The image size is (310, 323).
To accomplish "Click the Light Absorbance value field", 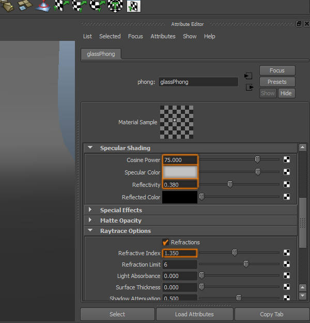I will (x=180, y=276).
